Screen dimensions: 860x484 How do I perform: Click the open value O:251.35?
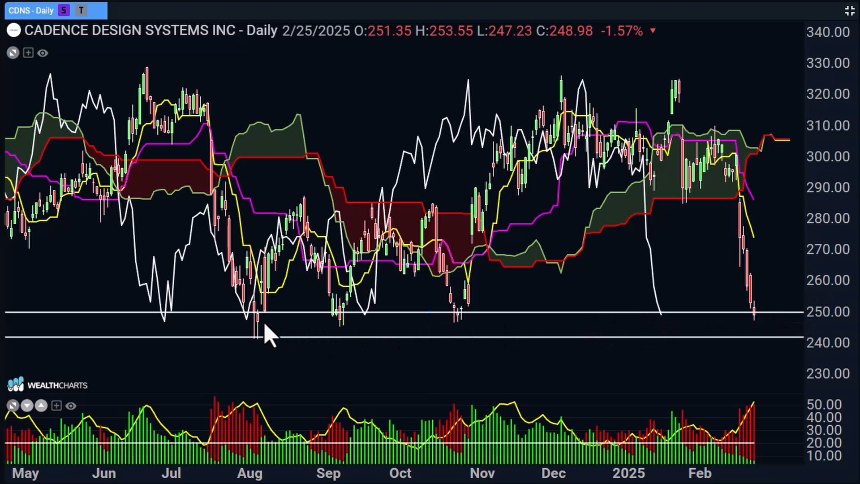tap(383, 30)
